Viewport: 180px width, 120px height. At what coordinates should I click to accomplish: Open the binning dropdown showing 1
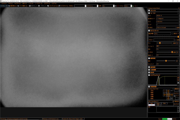[168, 25]
